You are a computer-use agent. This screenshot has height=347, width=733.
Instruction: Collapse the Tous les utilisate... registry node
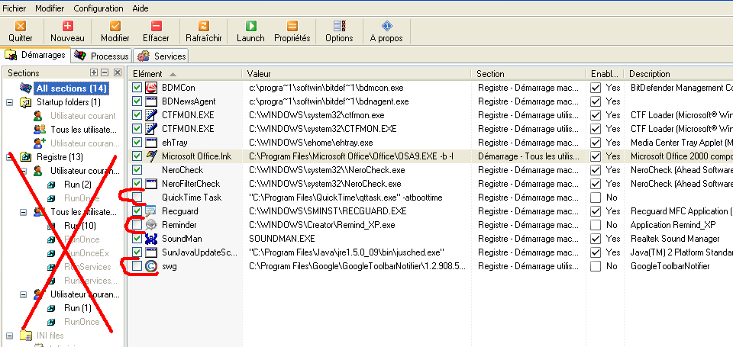(x=24, y=212)
